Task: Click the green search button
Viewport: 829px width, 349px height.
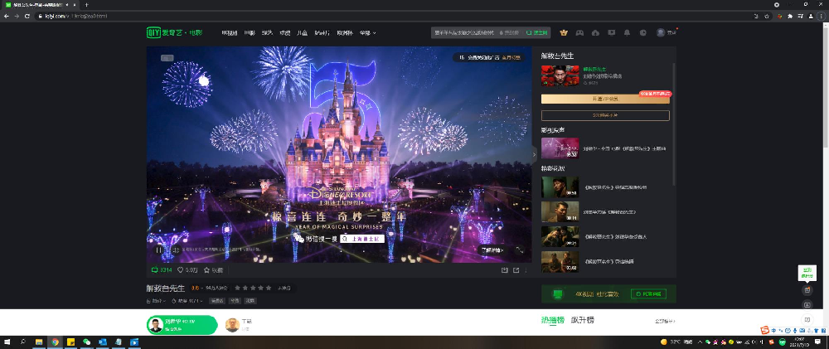Action: point(536,33)
